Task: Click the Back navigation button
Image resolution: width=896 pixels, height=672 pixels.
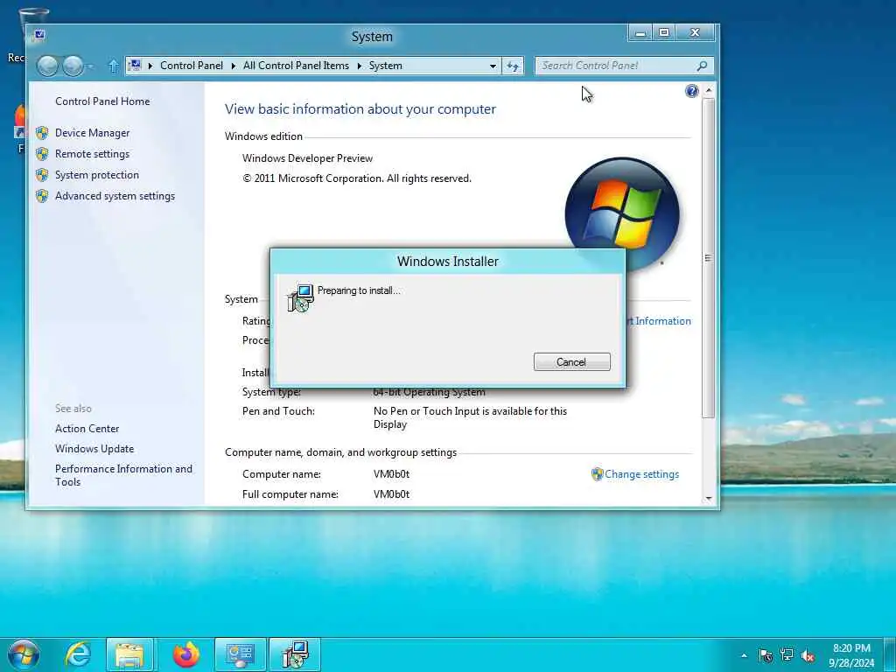Action: 47,66
